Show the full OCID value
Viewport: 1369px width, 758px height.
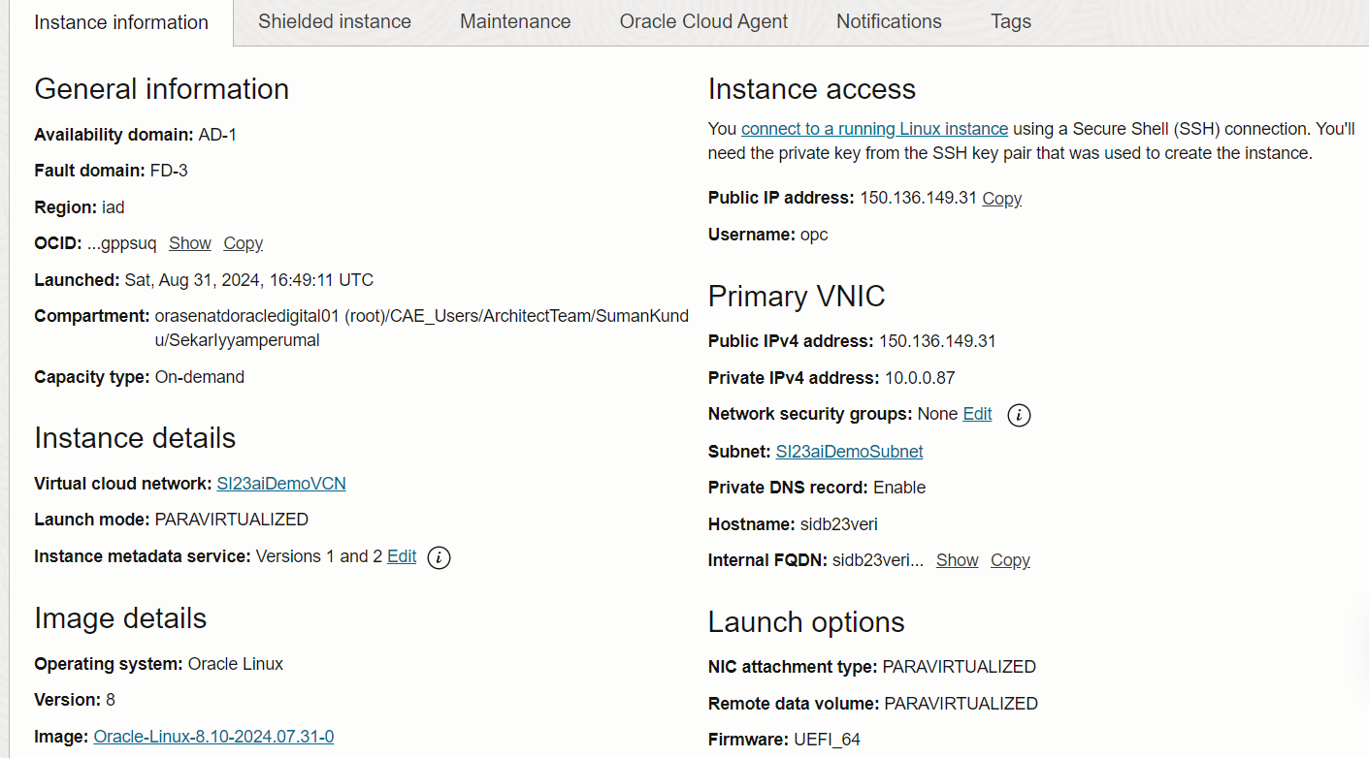point(189,243)
